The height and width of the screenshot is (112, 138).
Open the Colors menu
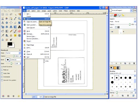pyautogui.click(x=55, y=11)
